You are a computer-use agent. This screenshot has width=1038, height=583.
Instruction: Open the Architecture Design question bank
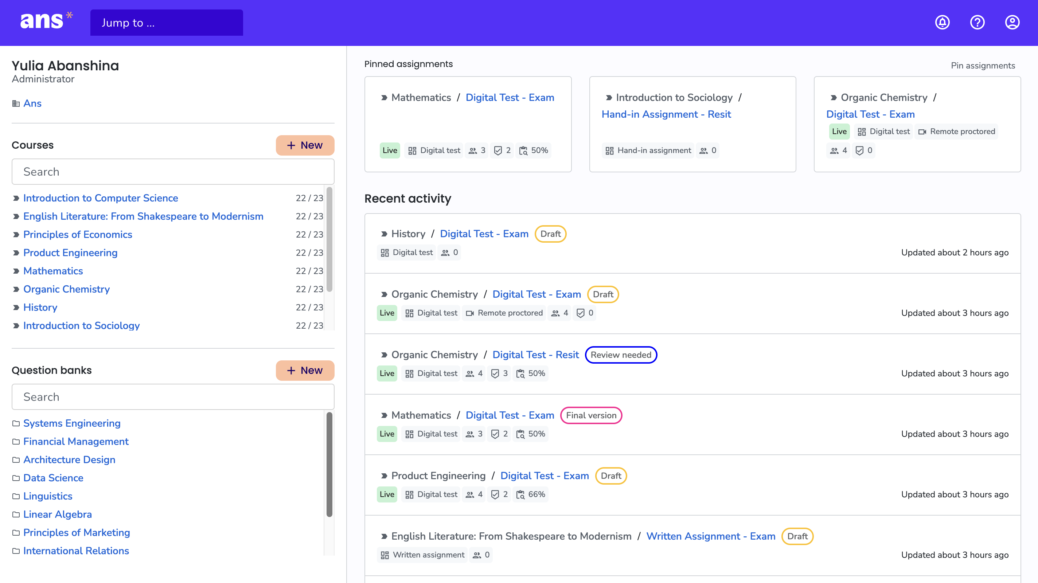69,460
